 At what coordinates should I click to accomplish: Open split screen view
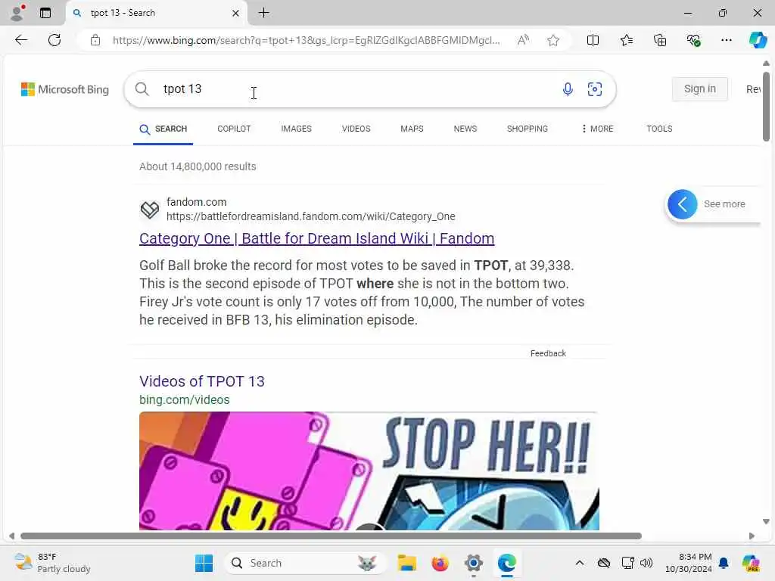(593, 40)
